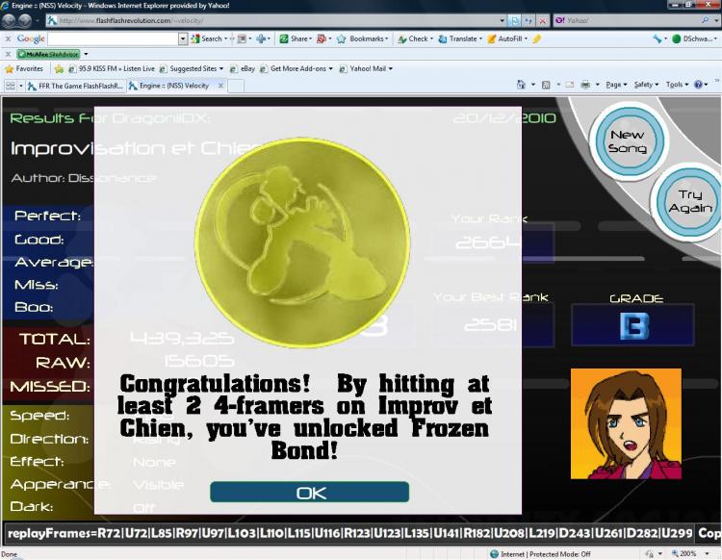The width and height of the screenshot is (722, 560).
Task: Click the B grade badge
Action: click(633, 326)
